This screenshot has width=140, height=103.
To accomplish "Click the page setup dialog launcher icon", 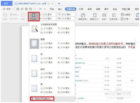I will tap(132, 22).
